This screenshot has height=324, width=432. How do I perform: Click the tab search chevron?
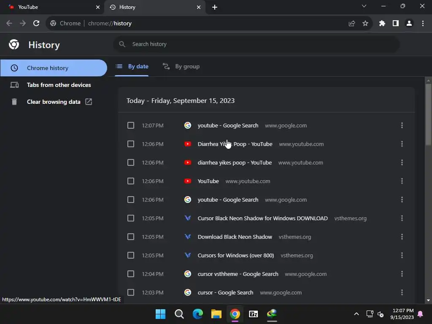(x=364, y=6)
